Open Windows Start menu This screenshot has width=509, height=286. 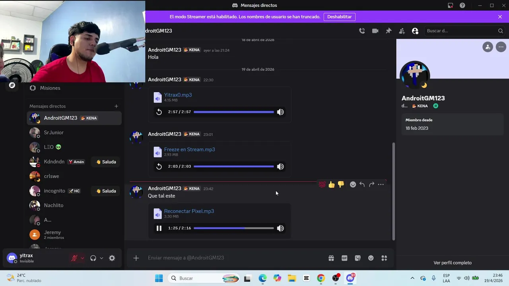click(x=159, y=278)
